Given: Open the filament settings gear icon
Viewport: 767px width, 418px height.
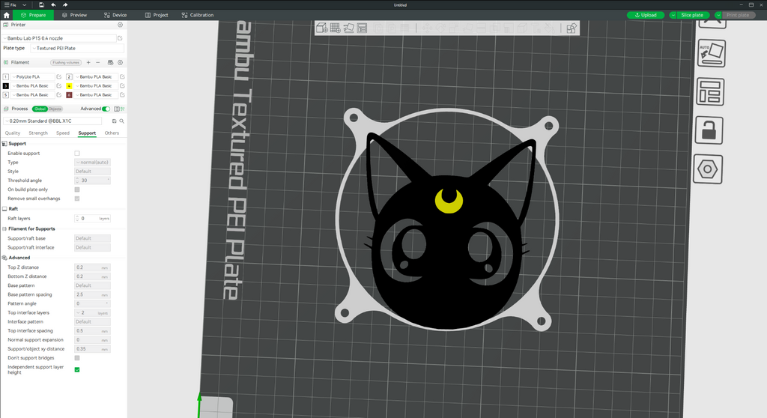Looking at the screenshot, I should (x=121, y=63).
